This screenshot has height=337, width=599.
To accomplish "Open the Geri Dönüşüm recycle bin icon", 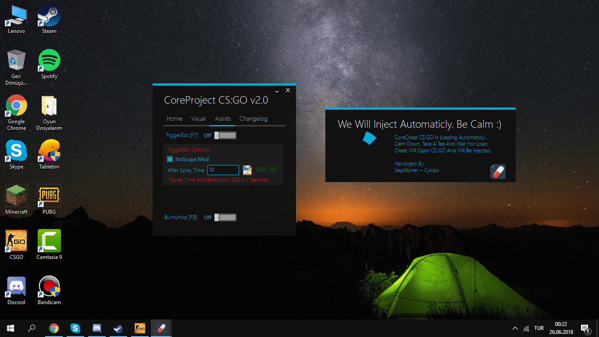I will (x=16, y=67).
